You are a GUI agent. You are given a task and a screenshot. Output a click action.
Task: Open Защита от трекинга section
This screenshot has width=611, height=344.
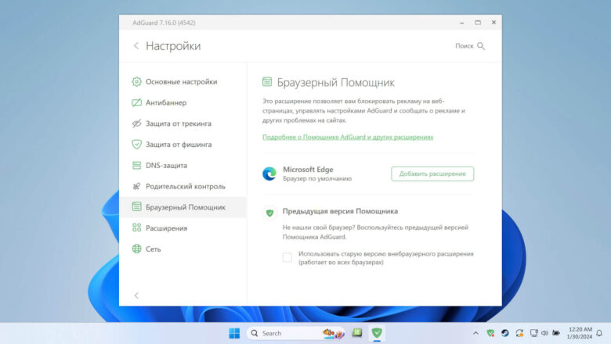(179, 124)
